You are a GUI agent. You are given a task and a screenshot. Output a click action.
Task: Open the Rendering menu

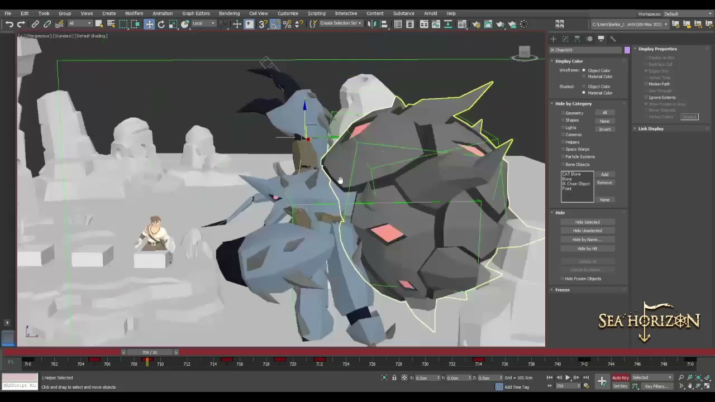coord(229,13)
